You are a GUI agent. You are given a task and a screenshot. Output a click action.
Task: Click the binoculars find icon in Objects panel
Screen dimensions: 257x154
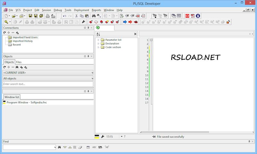[x=17, y=67]
